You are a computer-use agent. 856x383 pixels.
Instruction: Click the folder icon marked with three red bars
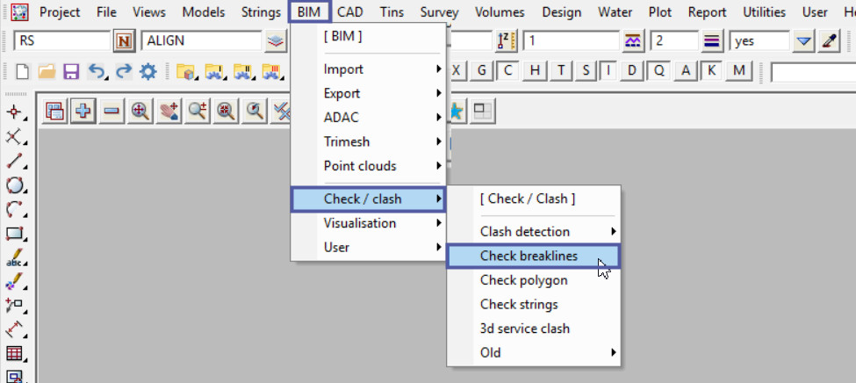270,71
